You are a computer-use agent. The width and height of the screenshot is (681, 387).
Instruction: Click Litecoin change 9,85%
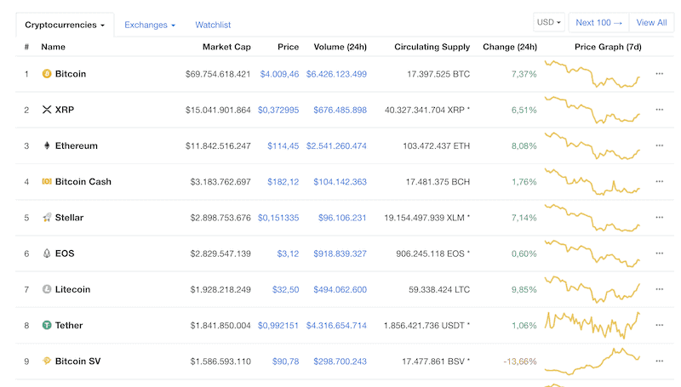(524, 289)
